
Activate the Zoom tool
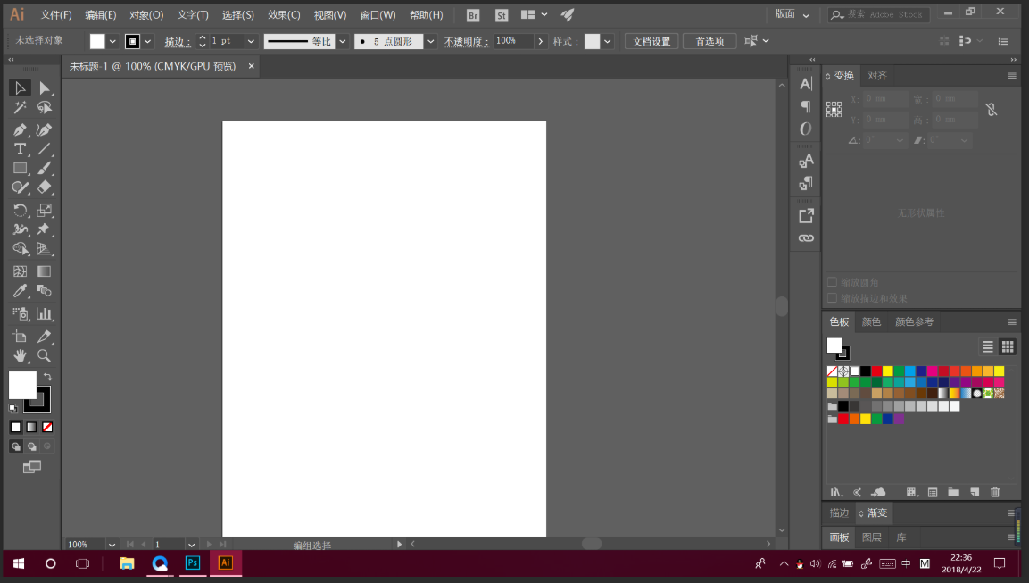click(x=44, y=355)
